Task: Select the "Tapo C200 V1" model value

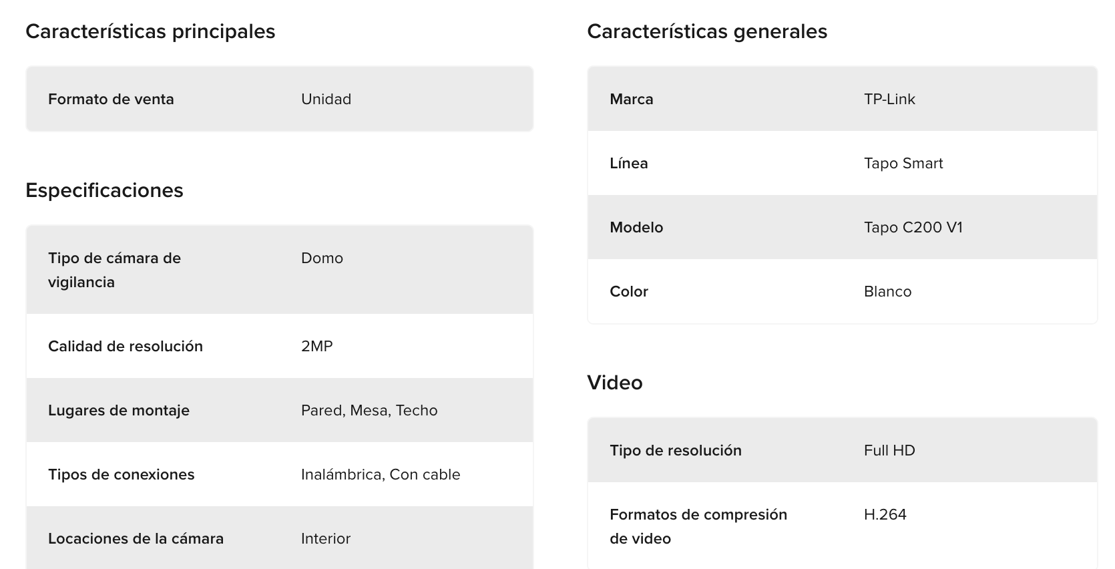Action: click(x=913, y=228)
